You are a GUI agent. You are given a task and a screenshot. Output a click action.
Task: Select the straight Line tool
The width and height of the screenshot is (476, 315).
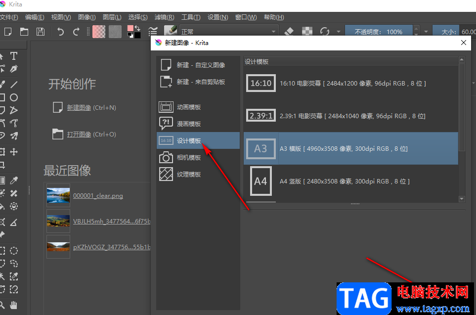pos(14,85)
